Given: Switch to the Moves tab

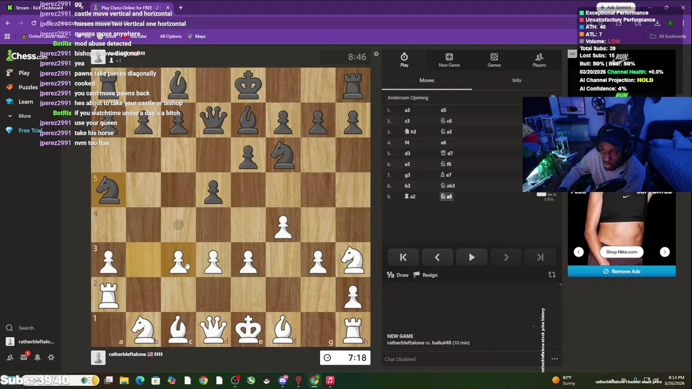Looking at the screenshot, I should tap(427, 80).
